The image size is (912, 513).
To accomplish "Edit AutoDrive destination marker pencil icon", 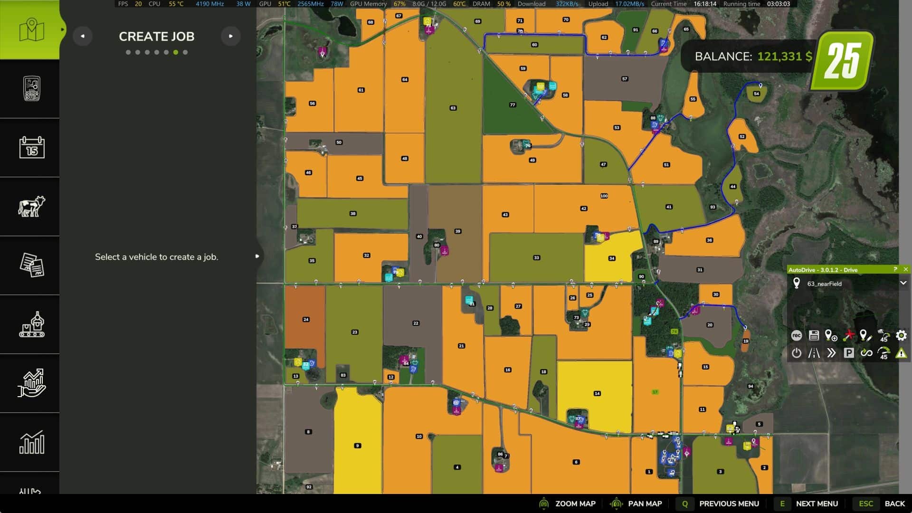I will click(x=866, y=335).
